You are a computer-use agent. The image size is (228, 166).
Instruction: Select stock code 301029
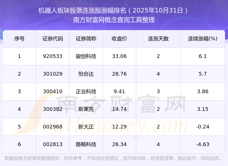(x=53, y=74)
